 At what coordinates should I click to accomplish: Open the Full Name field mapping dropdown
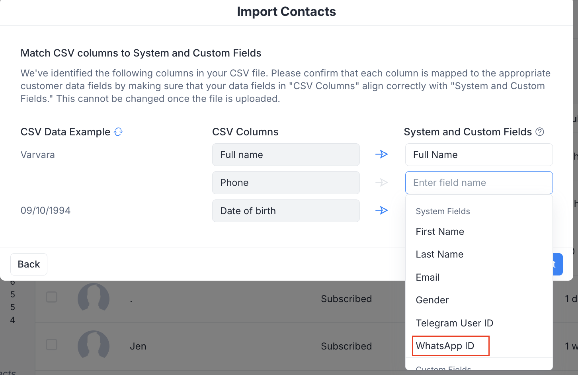pos(478,155)
